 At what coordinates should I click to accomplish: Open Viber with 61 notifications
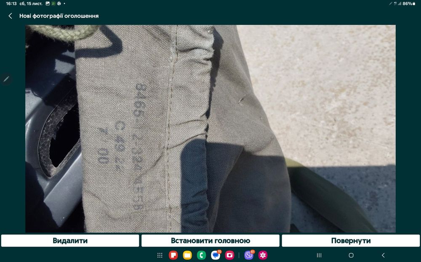coord(249,255)
